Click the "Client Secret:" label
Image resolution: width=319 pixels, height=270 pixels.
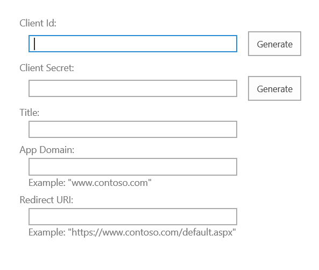click(47, 68)
